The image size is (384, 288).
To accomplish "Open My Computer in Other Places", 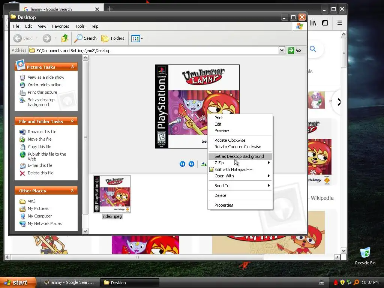I will pyautogui.click(x=40, y=216).
